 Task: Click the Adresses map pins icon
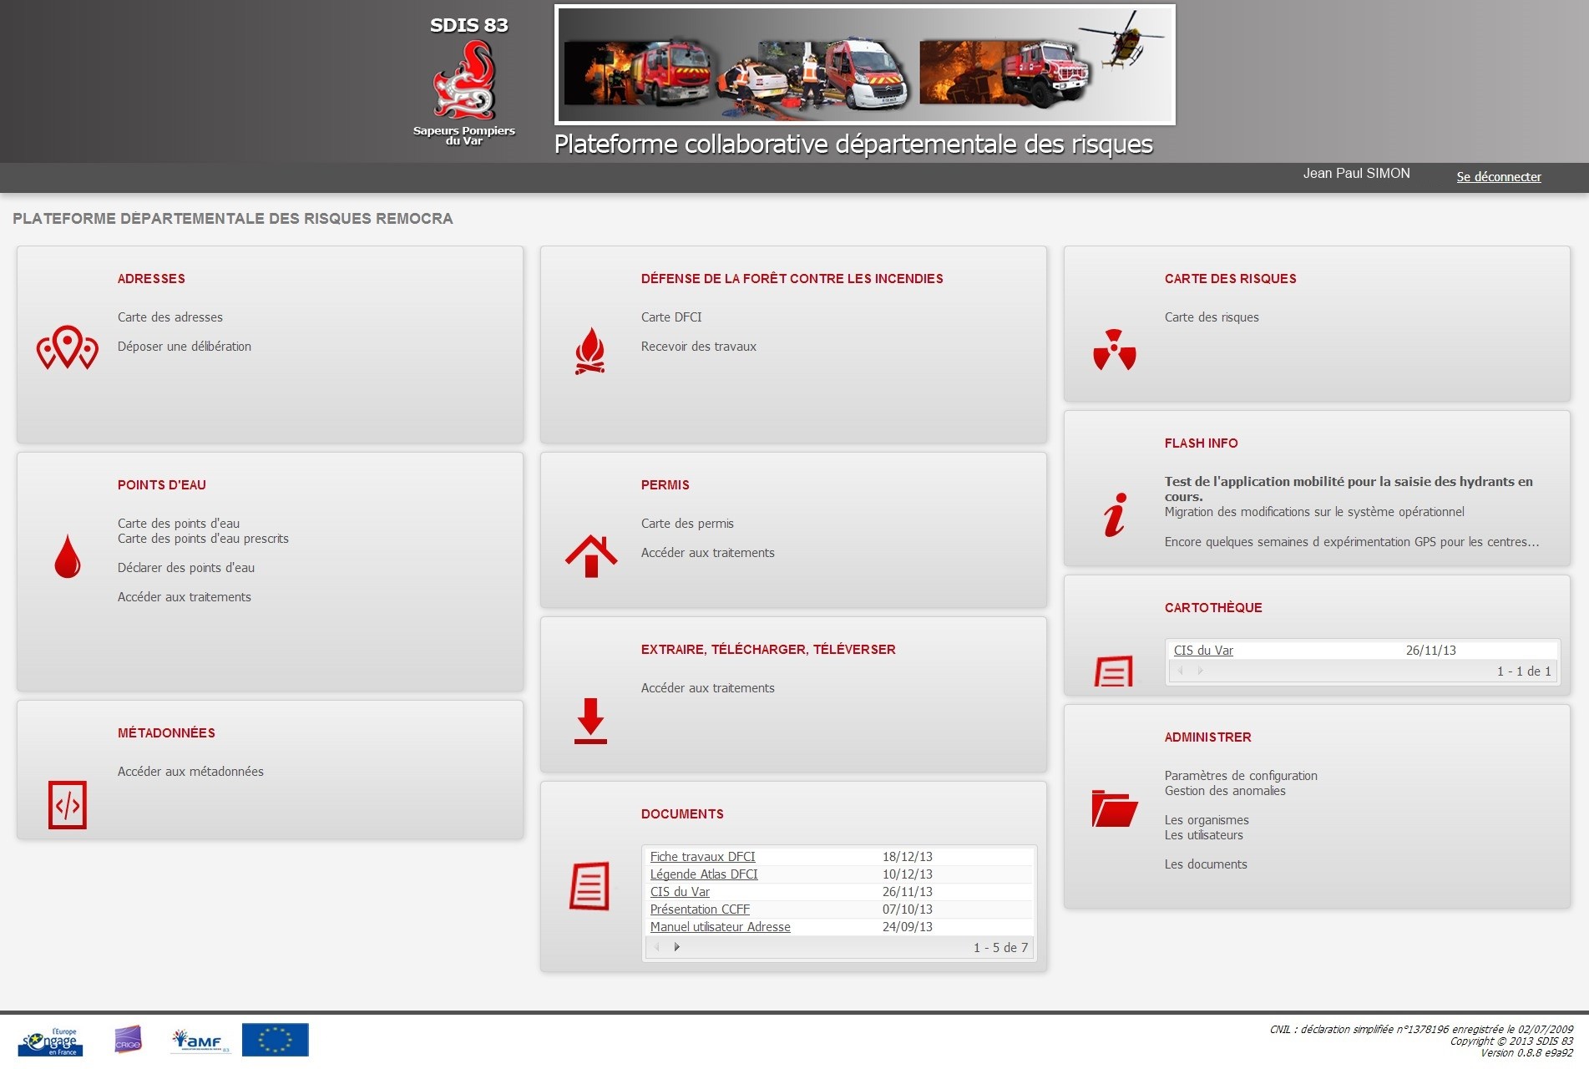(x=67, y=347)
